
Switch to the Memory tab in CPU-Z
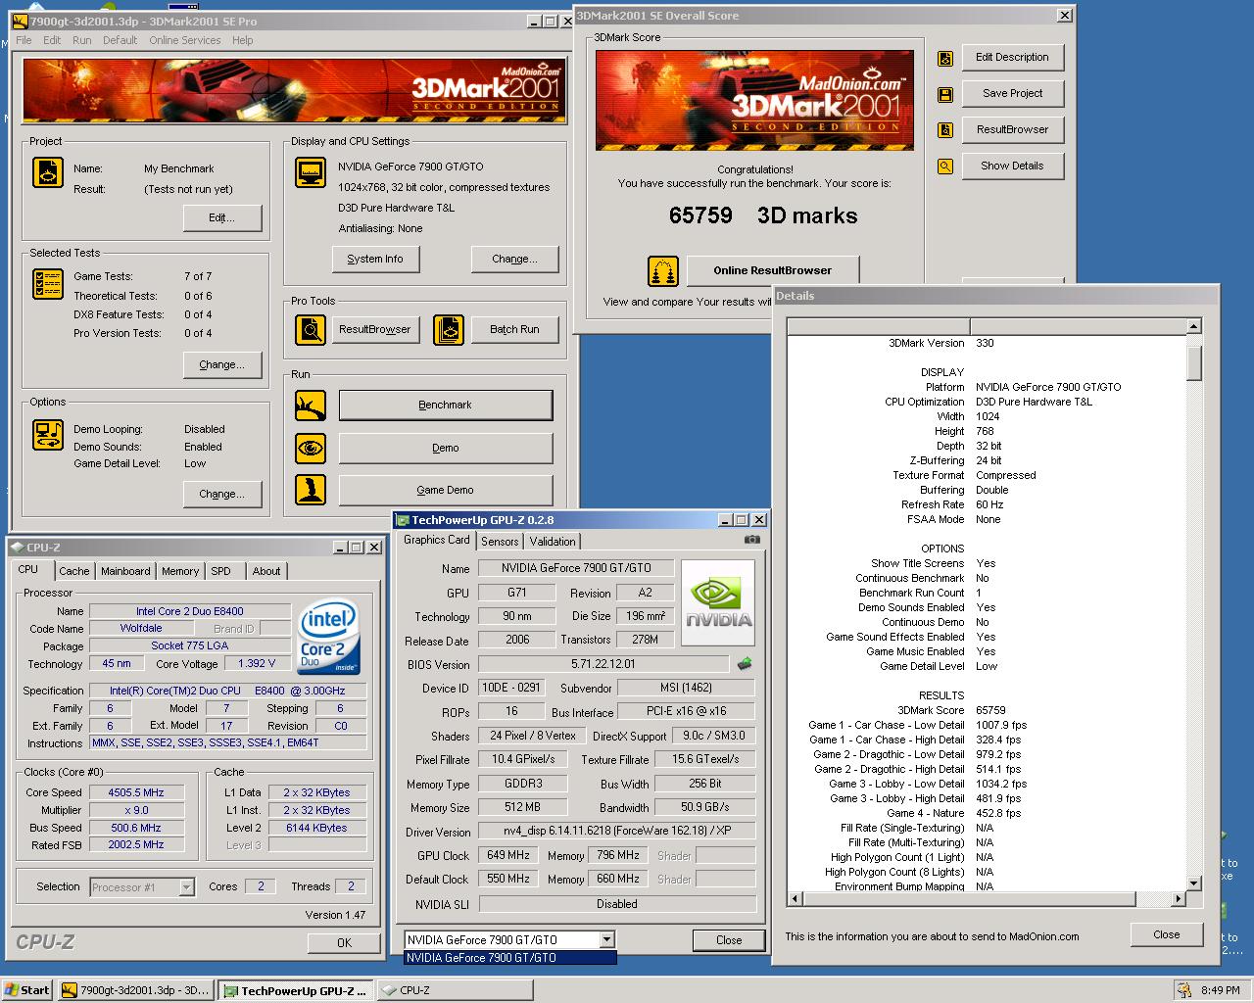coord(180,571)
